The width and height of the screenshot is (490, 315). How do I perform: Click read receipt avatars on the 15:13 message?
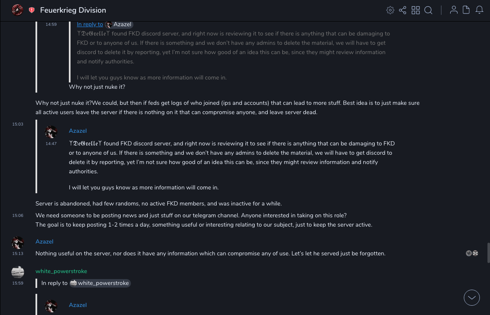tap(472, 253)
